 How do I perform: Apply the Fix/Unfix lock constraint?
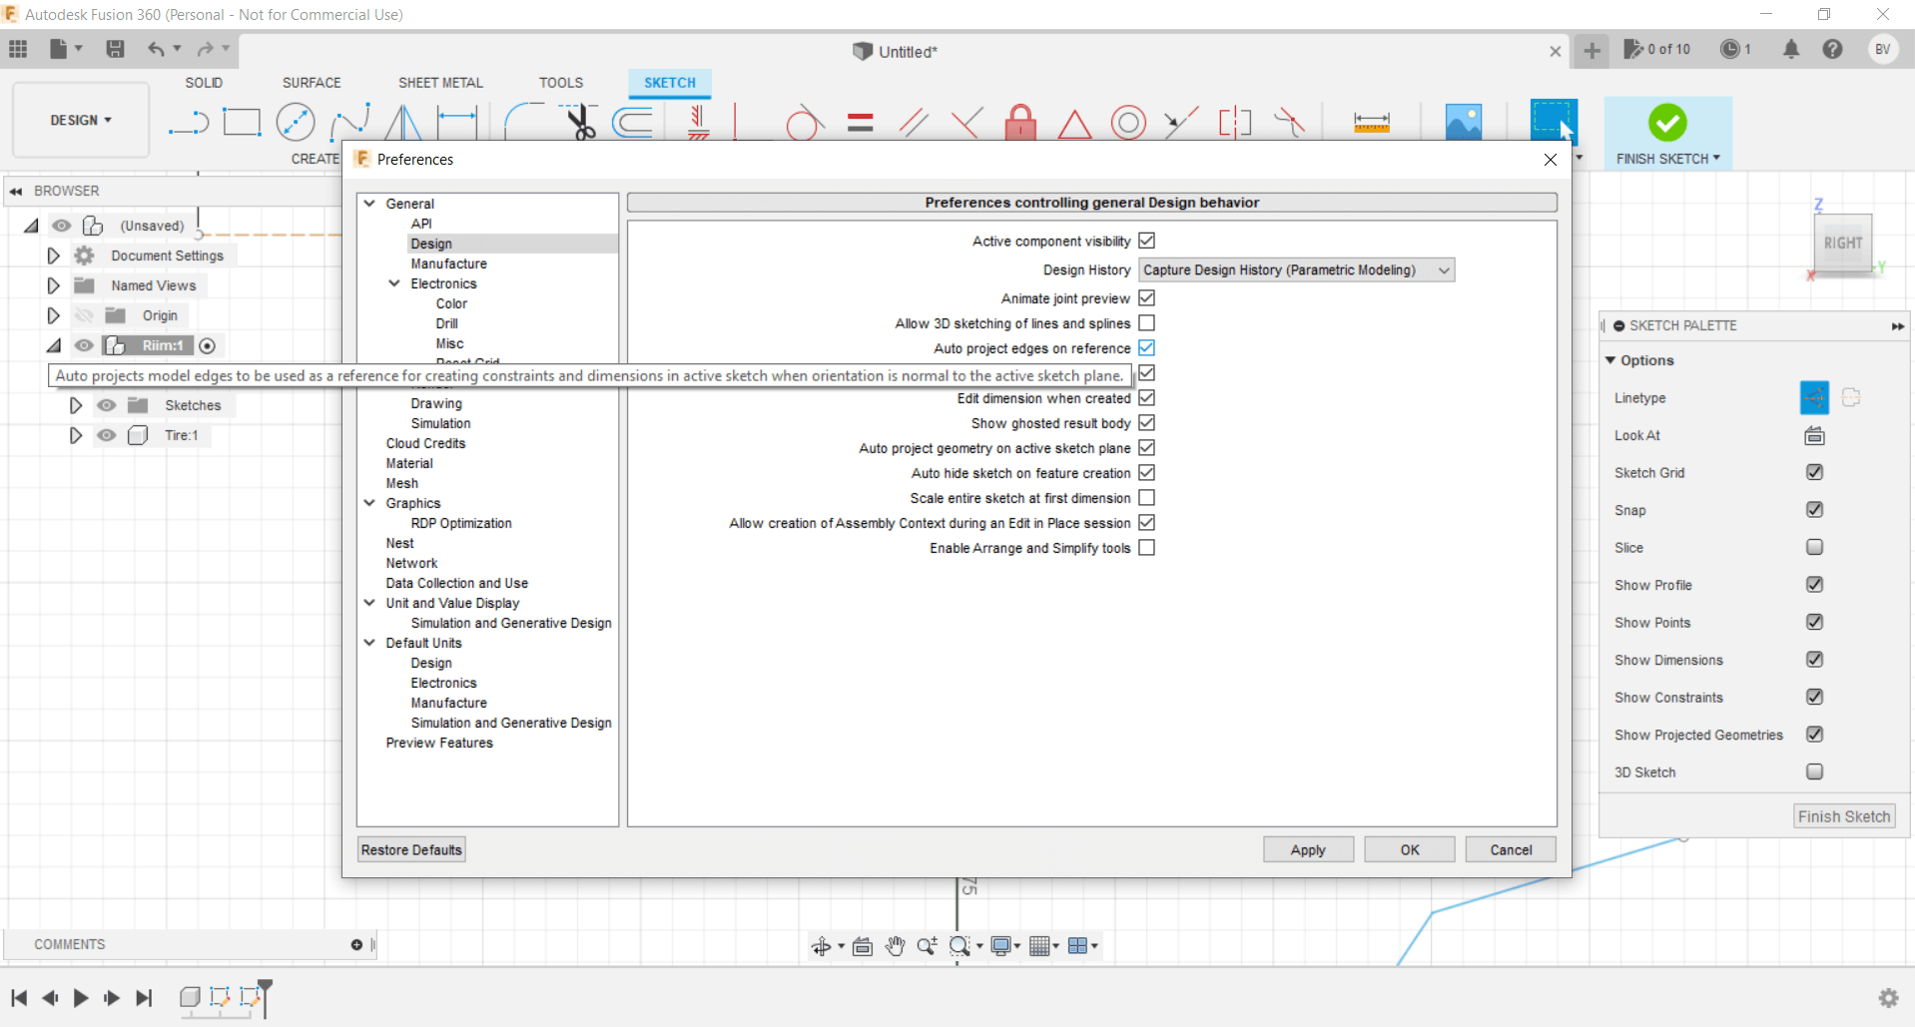pyautogui.click(x=1020, y=122)
